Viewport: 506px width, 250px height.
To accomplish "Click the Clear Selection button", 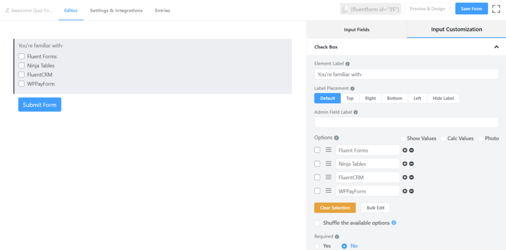I will (335, 208).
